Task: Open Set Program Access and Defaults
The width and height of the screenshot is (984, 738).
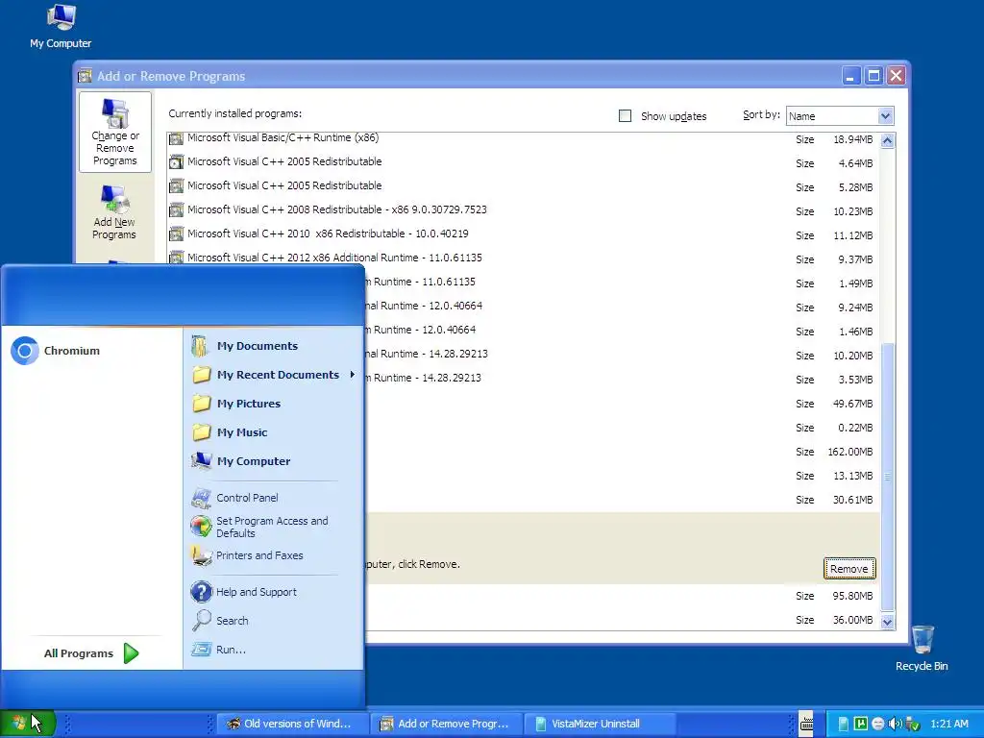Action: (x=272, y=528)
